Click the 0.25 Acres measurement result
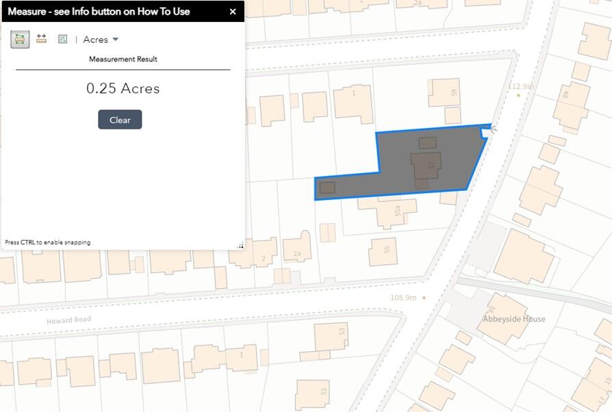 123,88
